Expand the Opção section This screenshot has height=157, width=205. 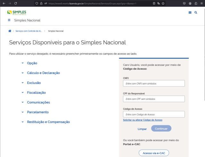[x=32, y=63]
